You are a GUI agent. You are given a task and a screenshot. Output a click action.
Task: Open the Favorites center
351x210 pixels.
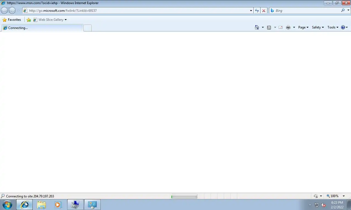(12, 20)
